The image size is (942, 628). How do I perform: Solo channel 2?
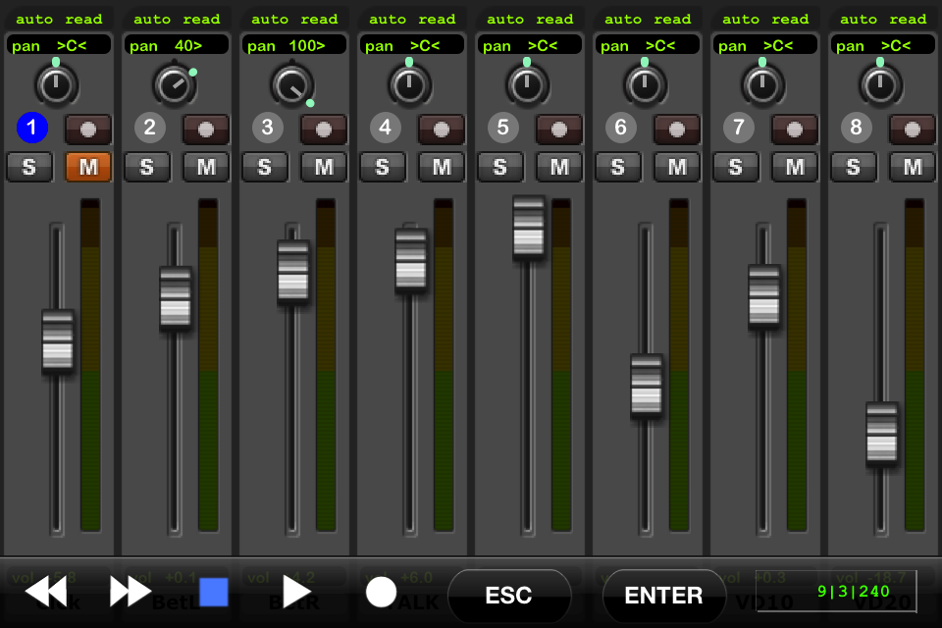coord(147,167)
